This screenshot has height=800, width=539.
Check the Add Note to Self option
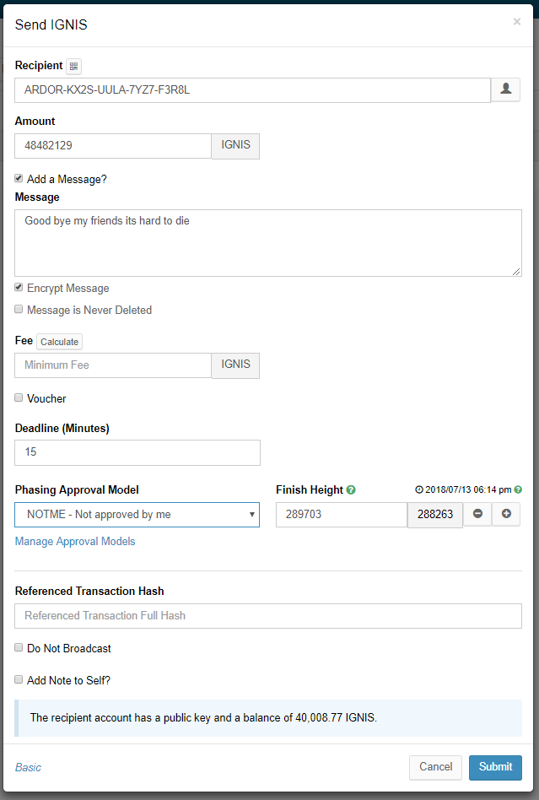pos(19,679)
